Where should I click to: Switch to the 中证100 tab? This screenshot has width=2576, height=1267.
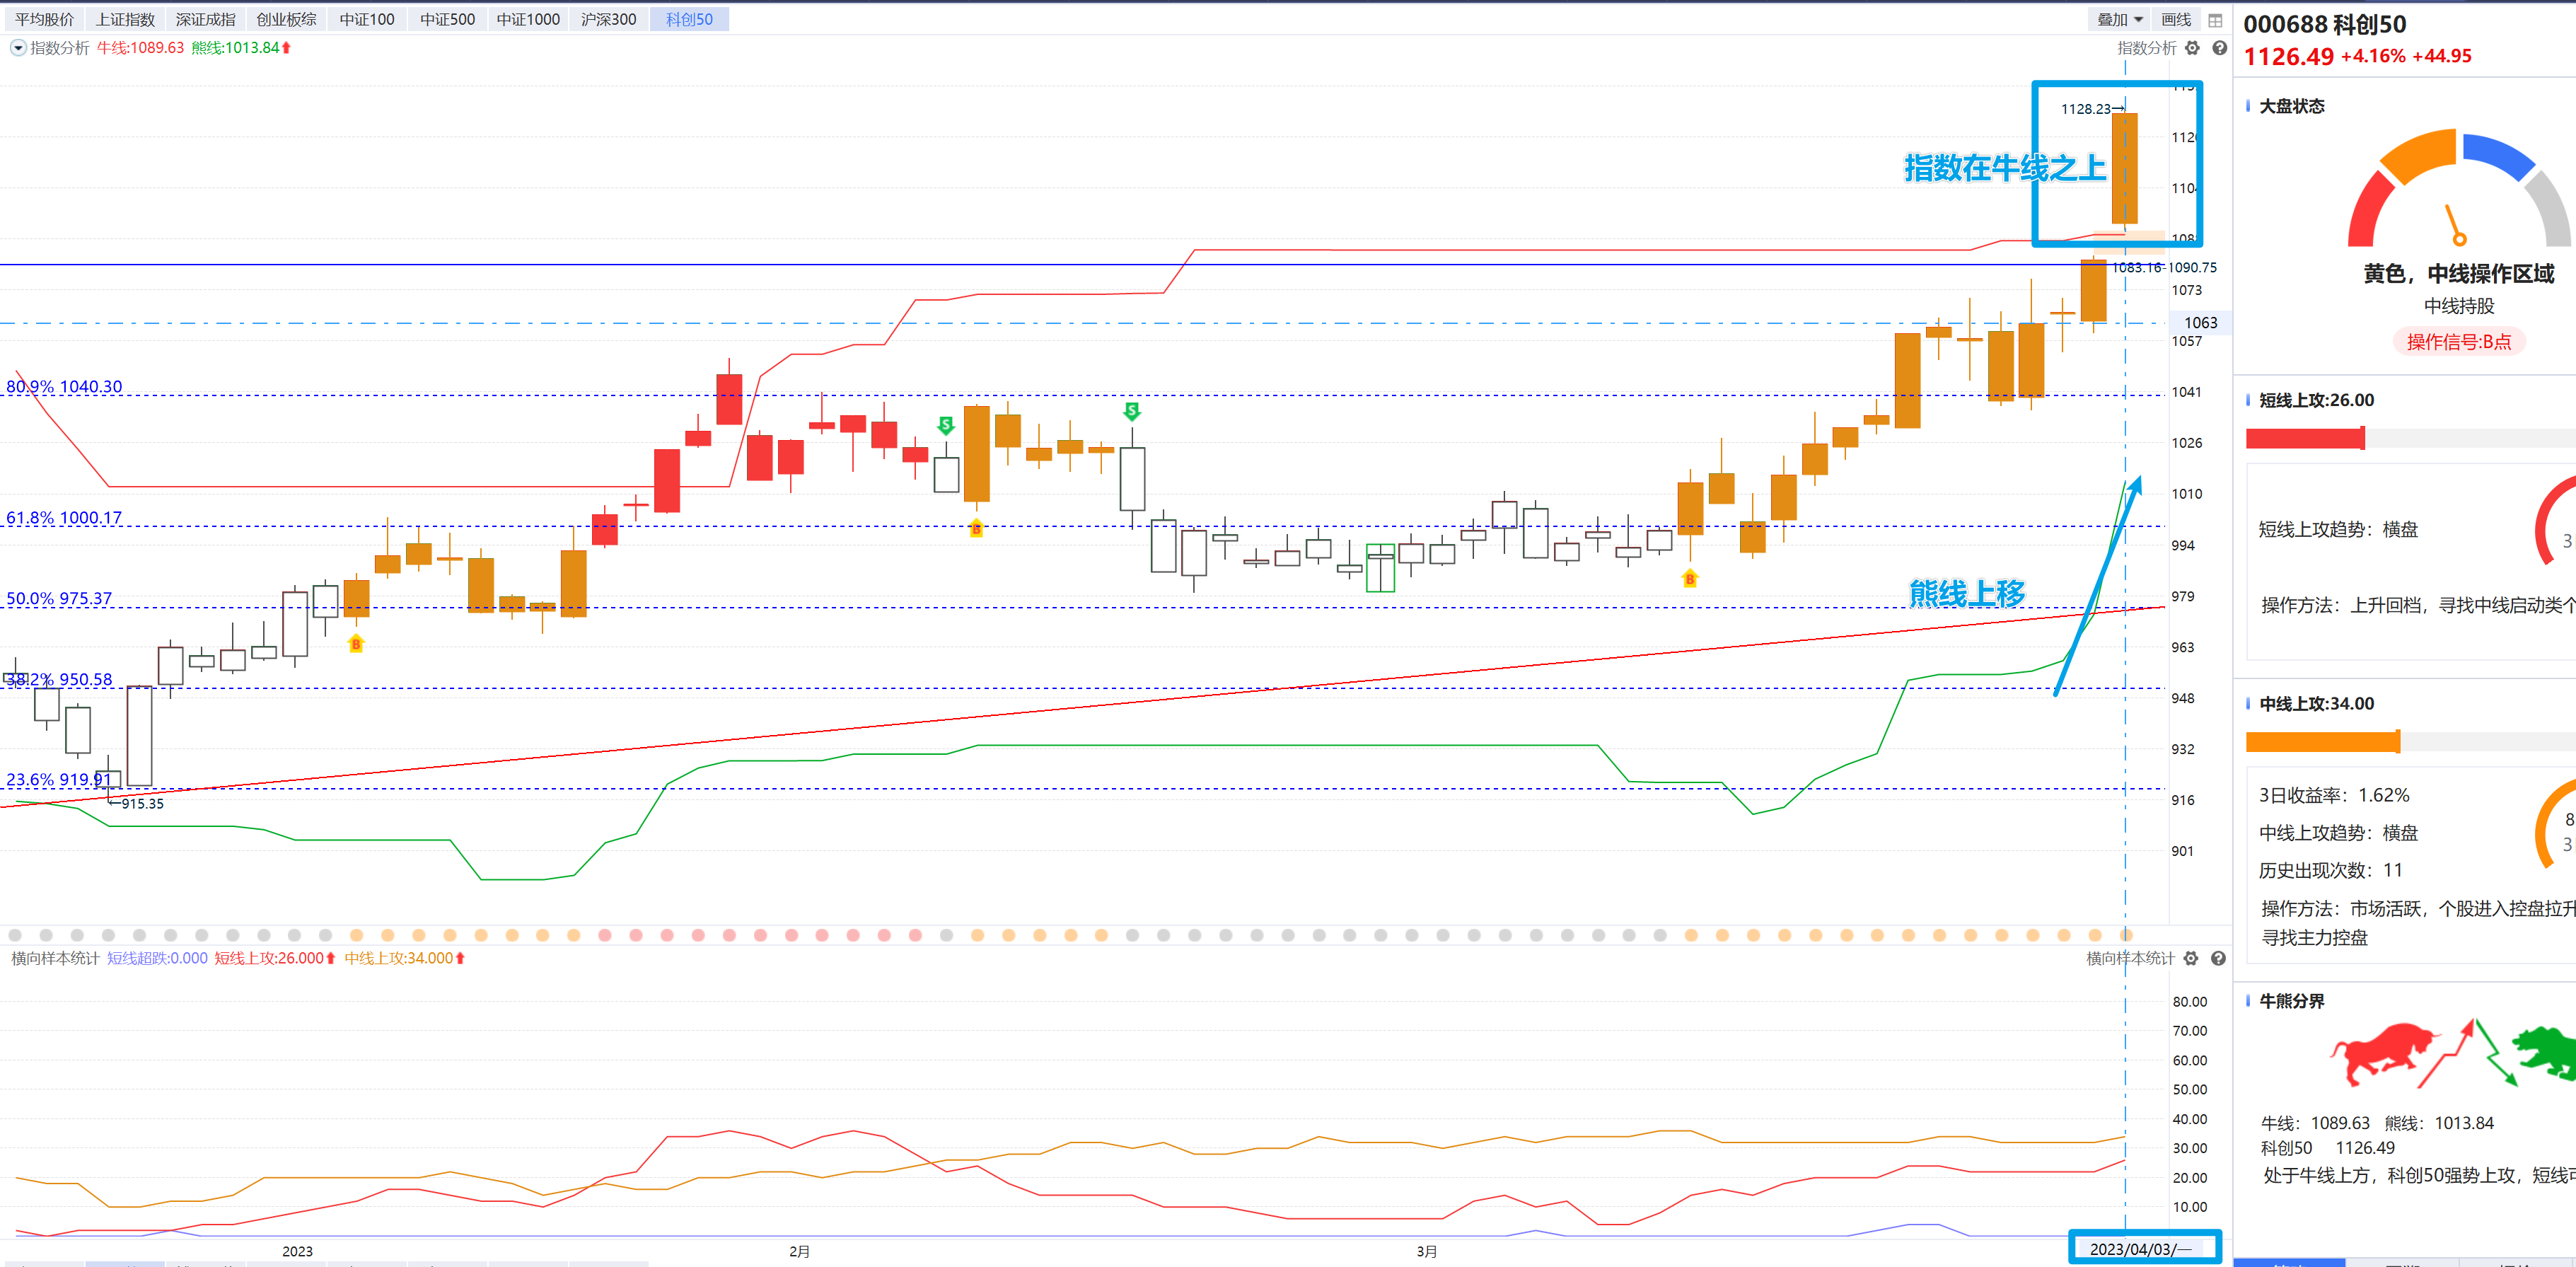click(366, 19)
